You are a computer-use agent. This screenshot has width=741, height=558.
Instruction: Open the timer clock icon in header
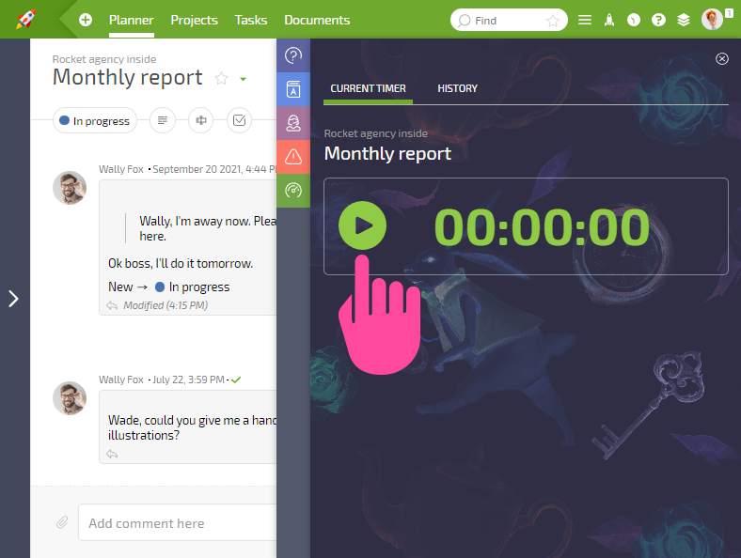(x=634, y=20)
